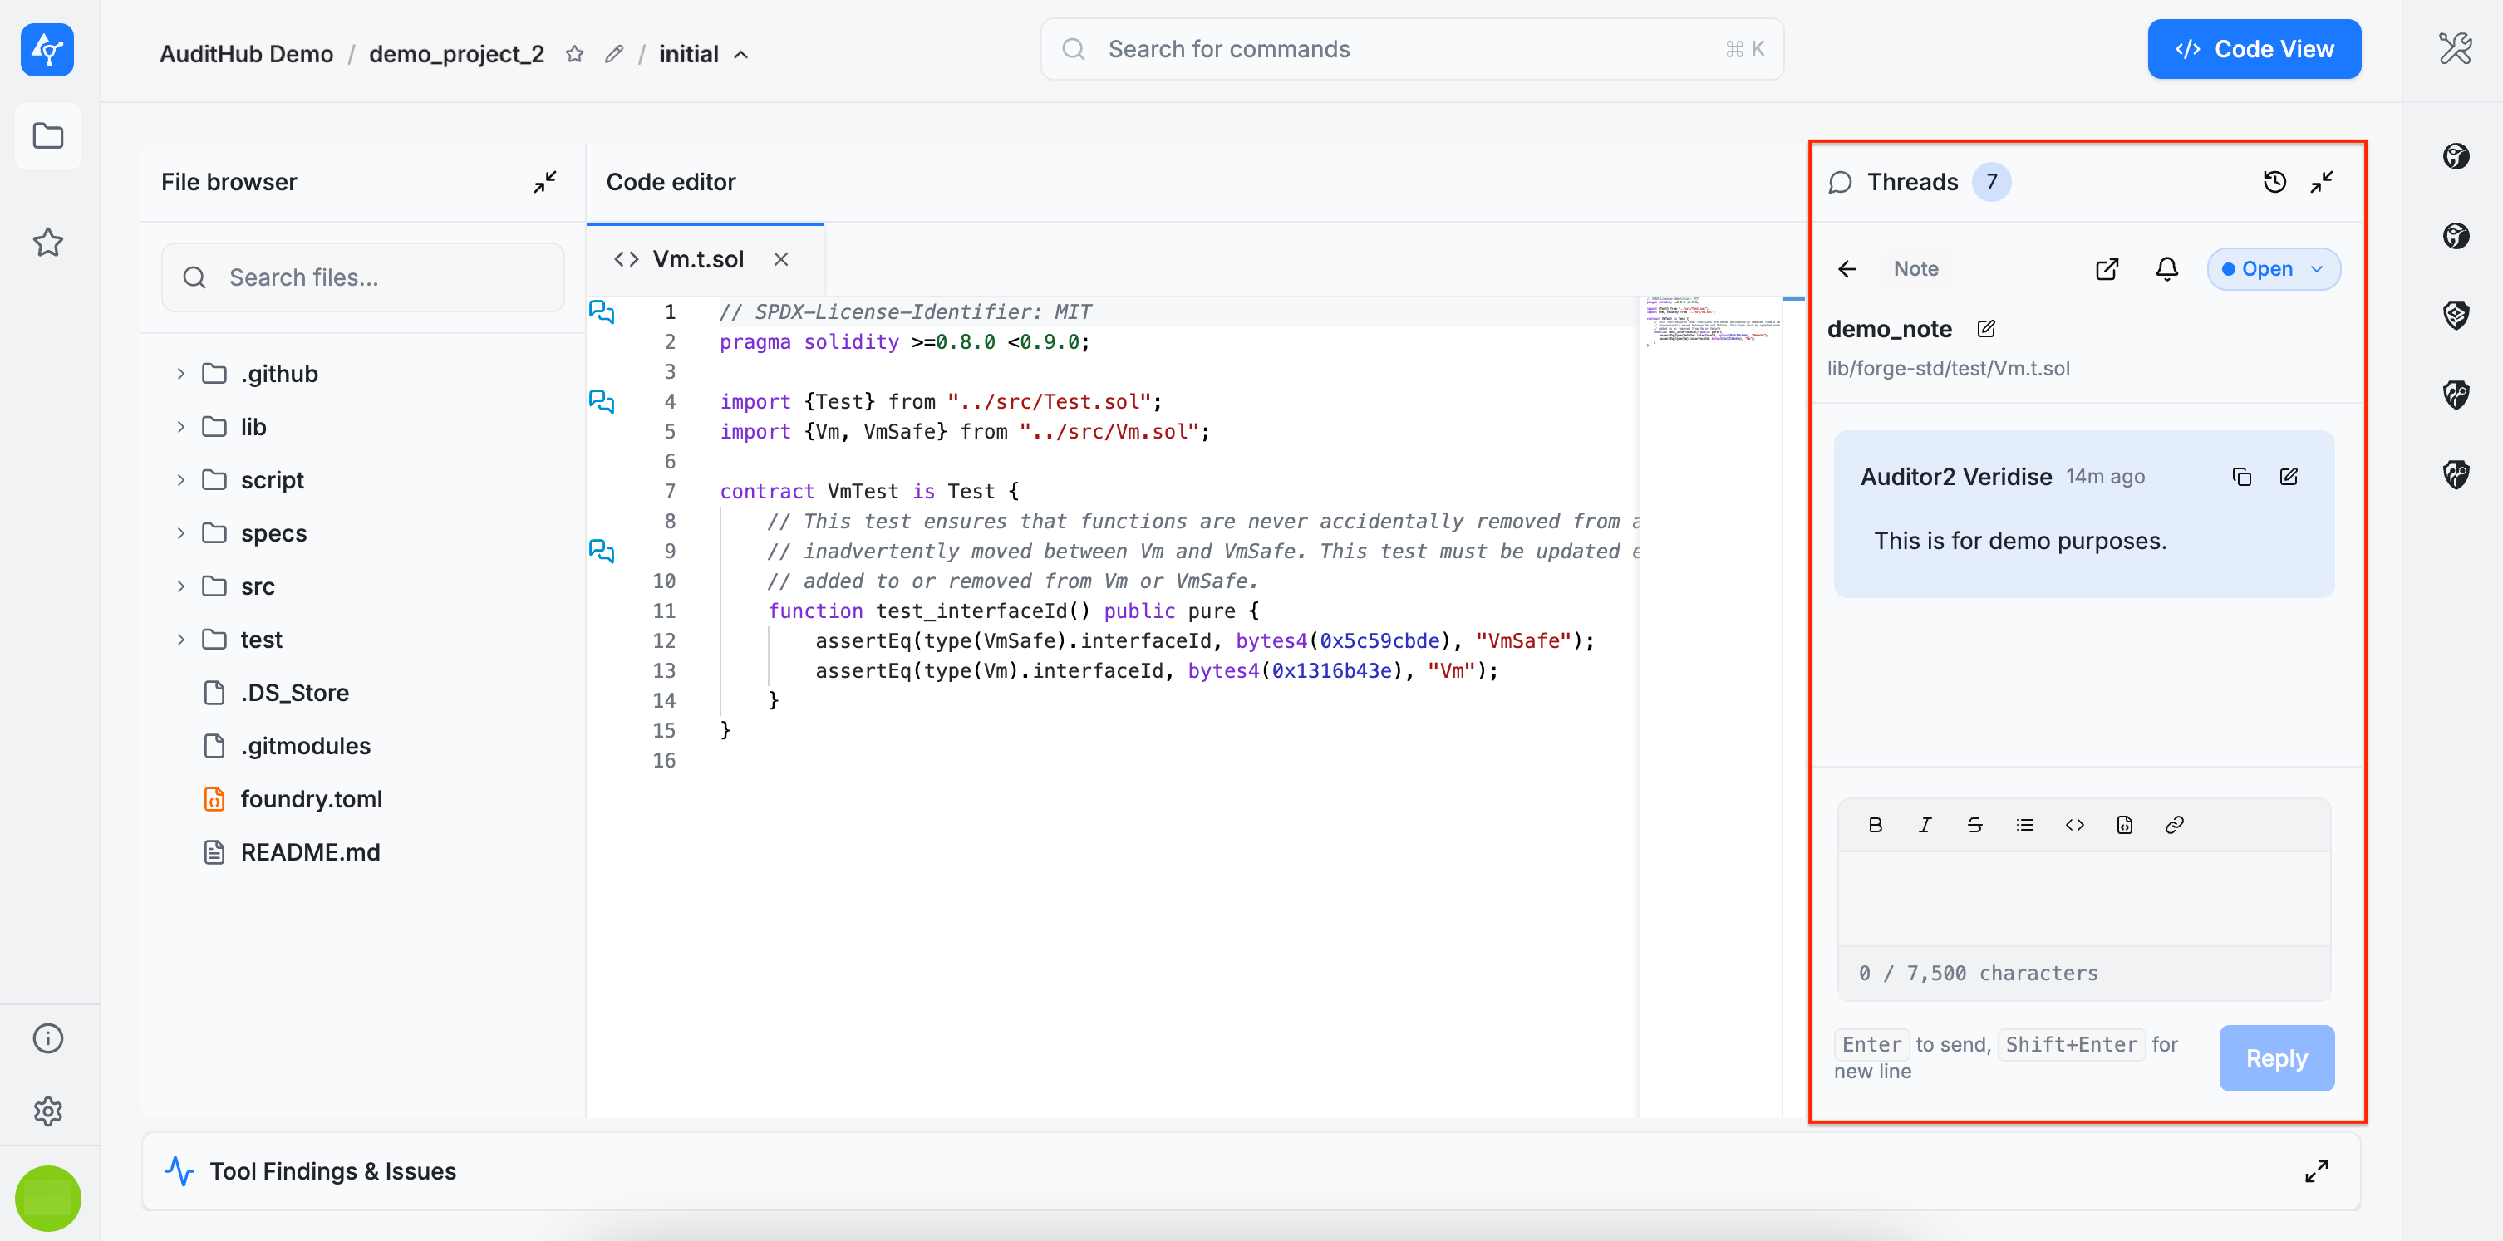Open the note in external window
The width and height of the screenshot is (2503, 1241).
(x=2107, y=269)
